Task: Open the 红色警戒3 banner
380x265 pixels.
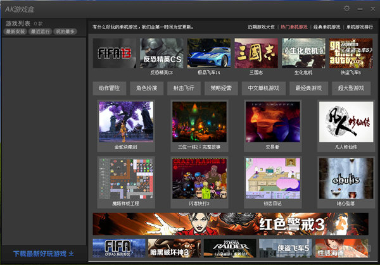Action: 230,224
